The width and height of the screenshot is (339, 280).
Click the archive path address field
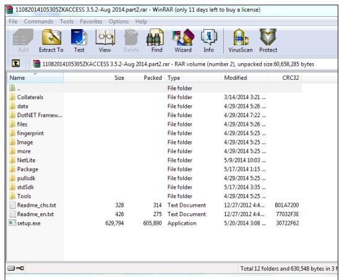click(184, 64)
